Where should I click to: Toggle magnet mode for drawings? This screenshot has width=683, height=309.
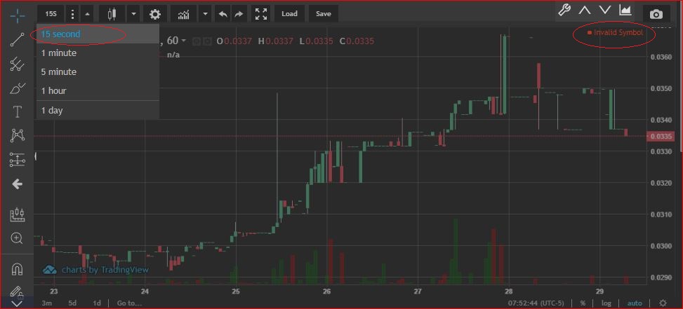tap(17, 270)
